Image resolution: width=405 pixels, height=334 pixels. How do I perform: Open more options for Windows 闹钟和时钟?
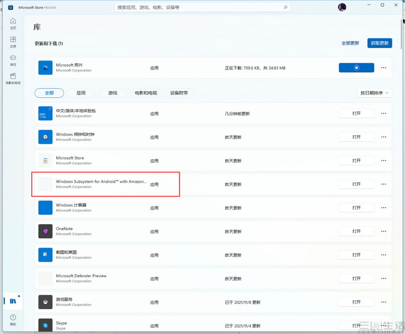coord(383,137)
